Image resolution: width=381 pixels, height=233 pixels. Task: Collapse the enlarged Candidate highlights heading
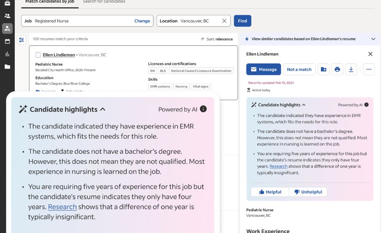tap(103, 109)
